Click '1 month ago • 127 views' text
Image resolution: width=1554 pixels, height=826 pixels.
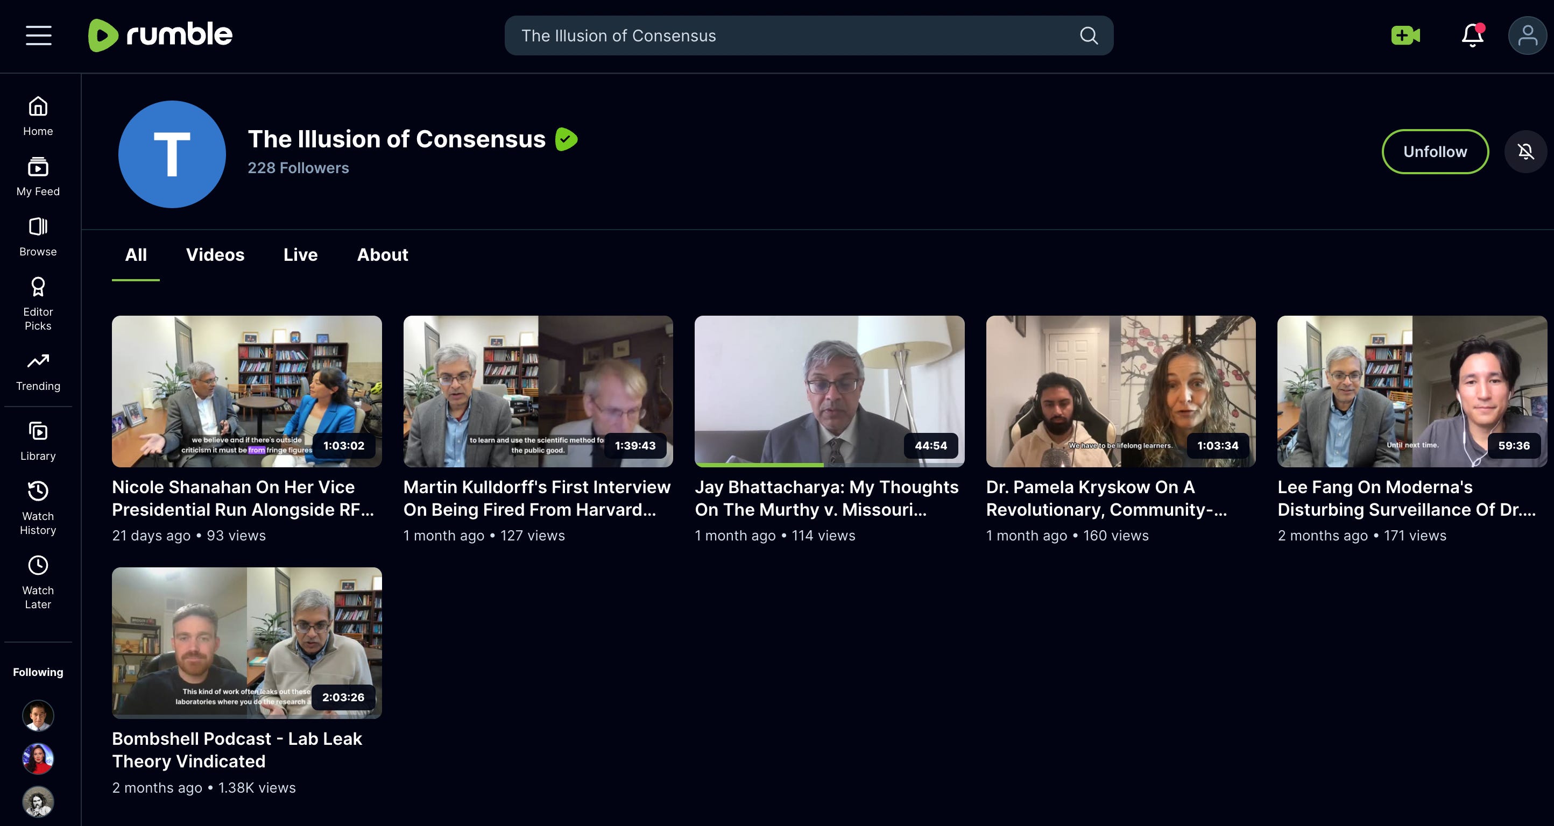pyautogui.click(x=484, y=536)
